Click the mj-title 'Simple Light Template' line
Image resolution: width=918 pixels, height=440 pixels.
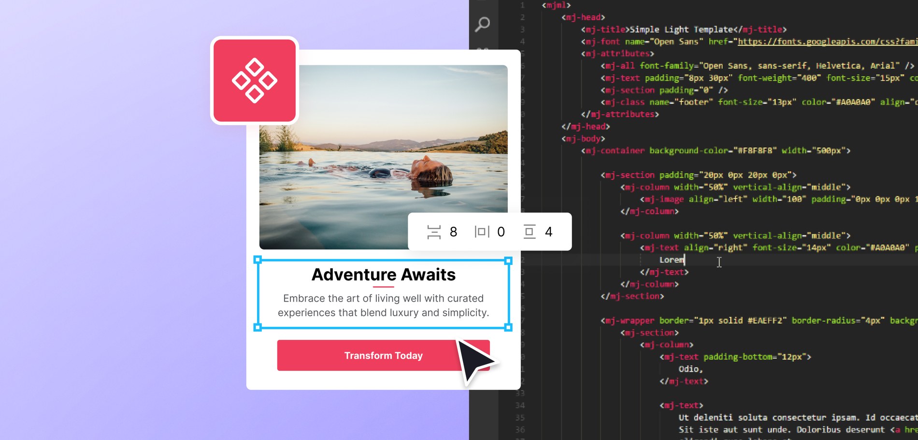point(684,29)
